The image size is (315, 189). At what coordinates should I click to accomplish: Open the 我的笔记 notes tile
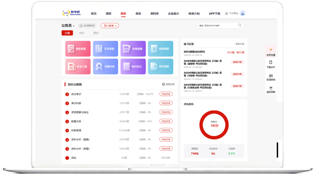click(x=133, y=67)
